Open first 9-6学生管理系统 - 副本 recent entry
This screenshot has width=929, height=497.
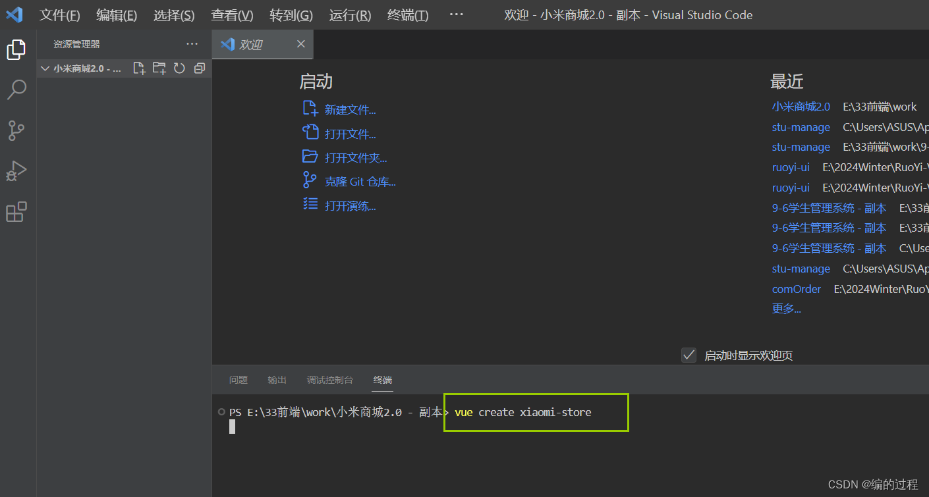click(830, 208)
